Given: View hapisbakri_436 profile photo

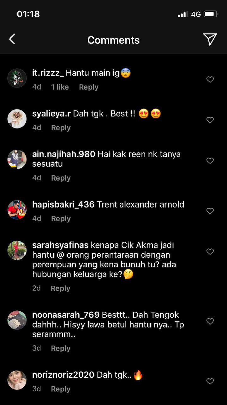Looking at the screenshot, I should point(17,209).
